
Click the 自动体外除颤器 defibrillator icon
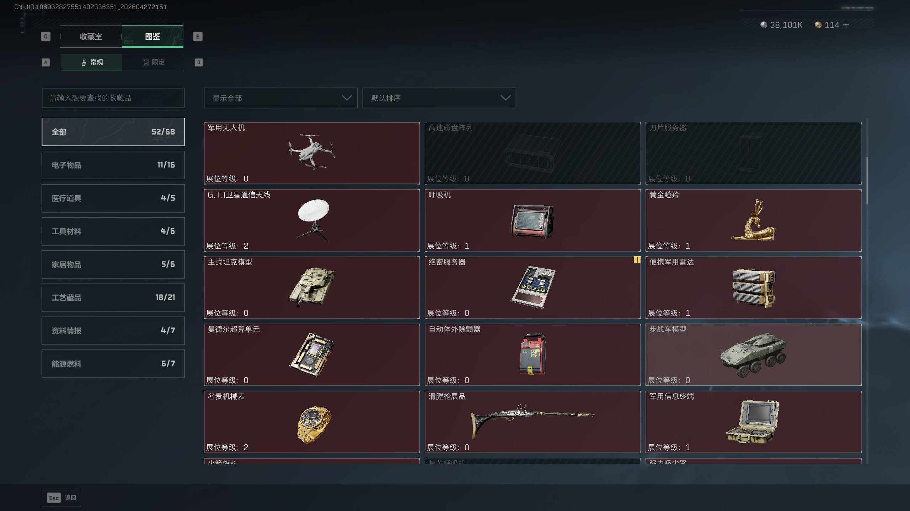coord(532,354)
